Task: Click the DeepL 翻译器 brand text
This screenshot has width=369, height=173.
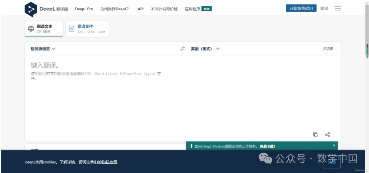Action: click(54, 9)
